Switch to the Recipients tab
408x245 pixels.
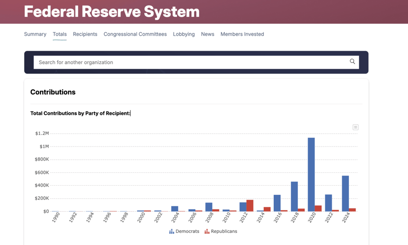point(85,34)
